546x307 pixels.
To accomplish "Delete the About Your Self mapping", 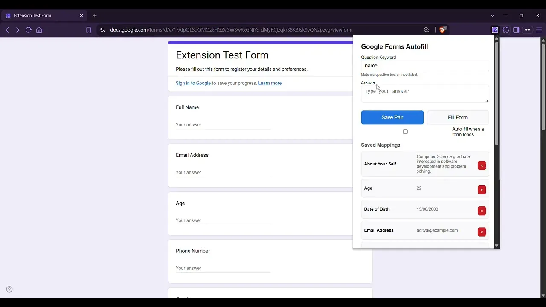I will tap(482, 165).
